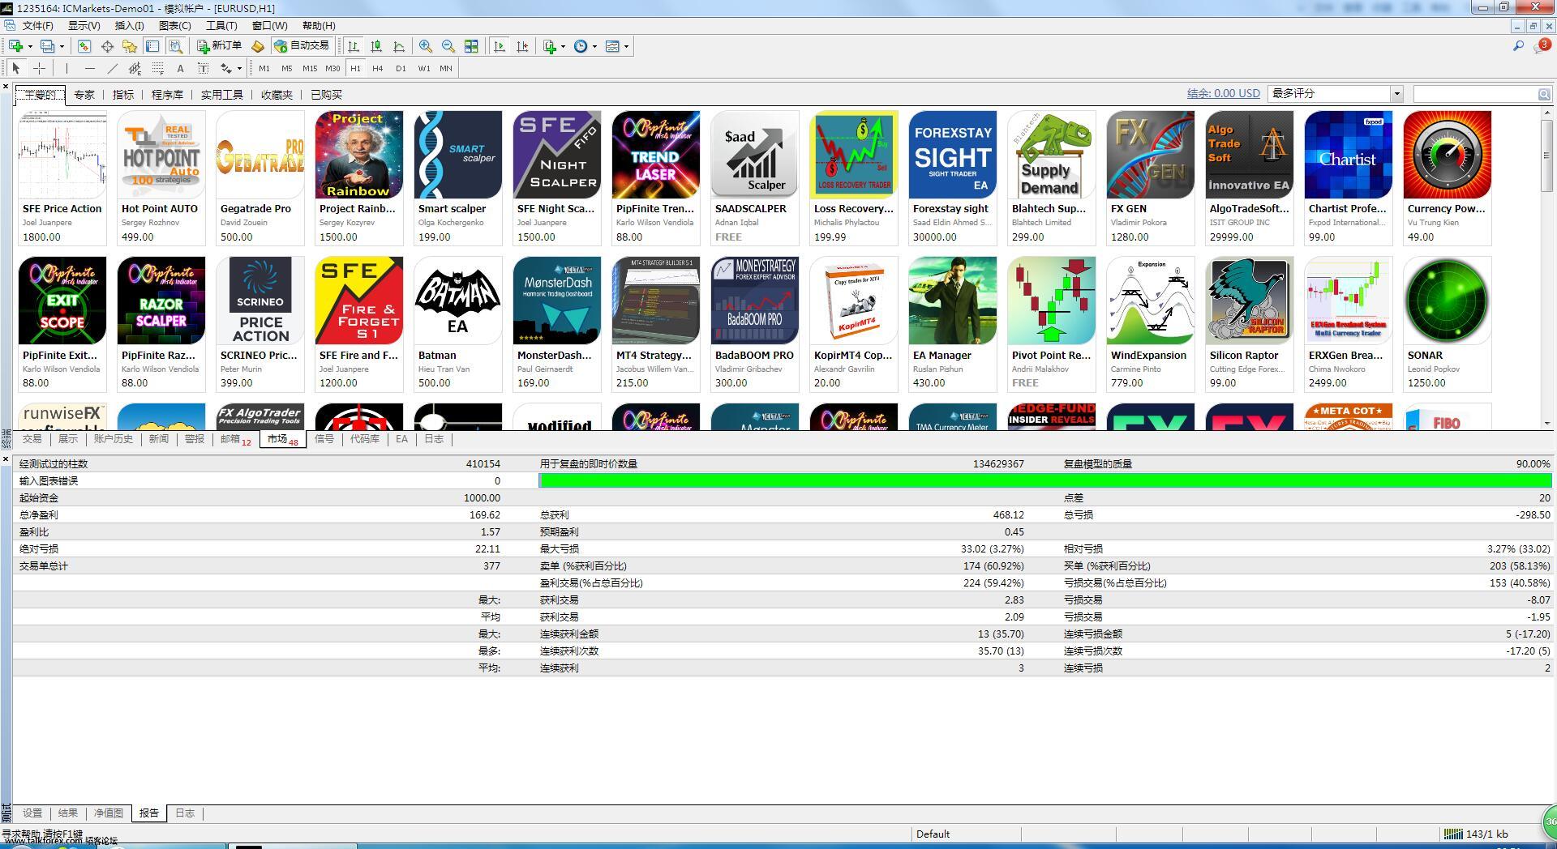The height and width of the screenshot is (849, 1557).
Task: Open the indicators list icon
Action: 550,46
